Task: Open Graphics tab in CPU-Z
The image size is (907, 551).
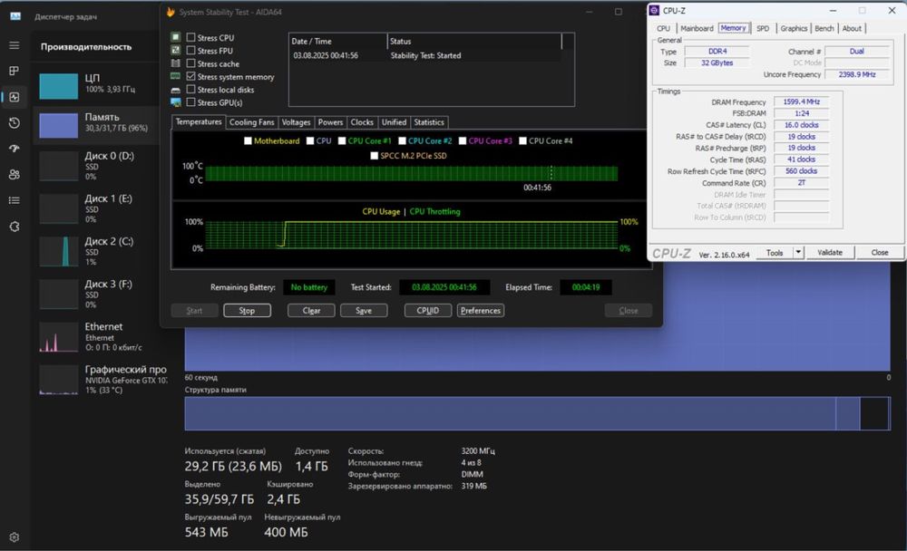Action: [794, 28]
